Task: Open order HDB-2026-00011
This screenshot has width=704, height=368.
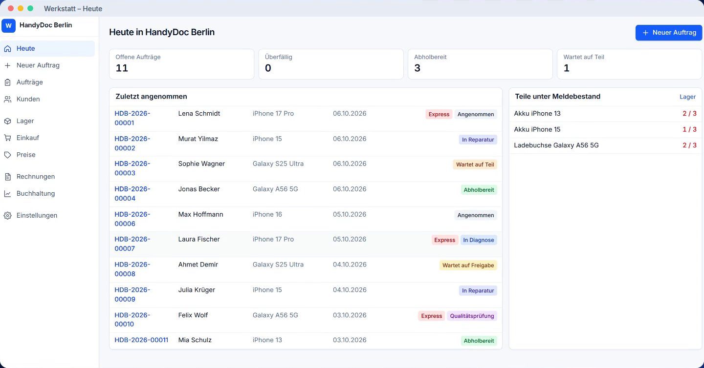Action: point(141,340)
